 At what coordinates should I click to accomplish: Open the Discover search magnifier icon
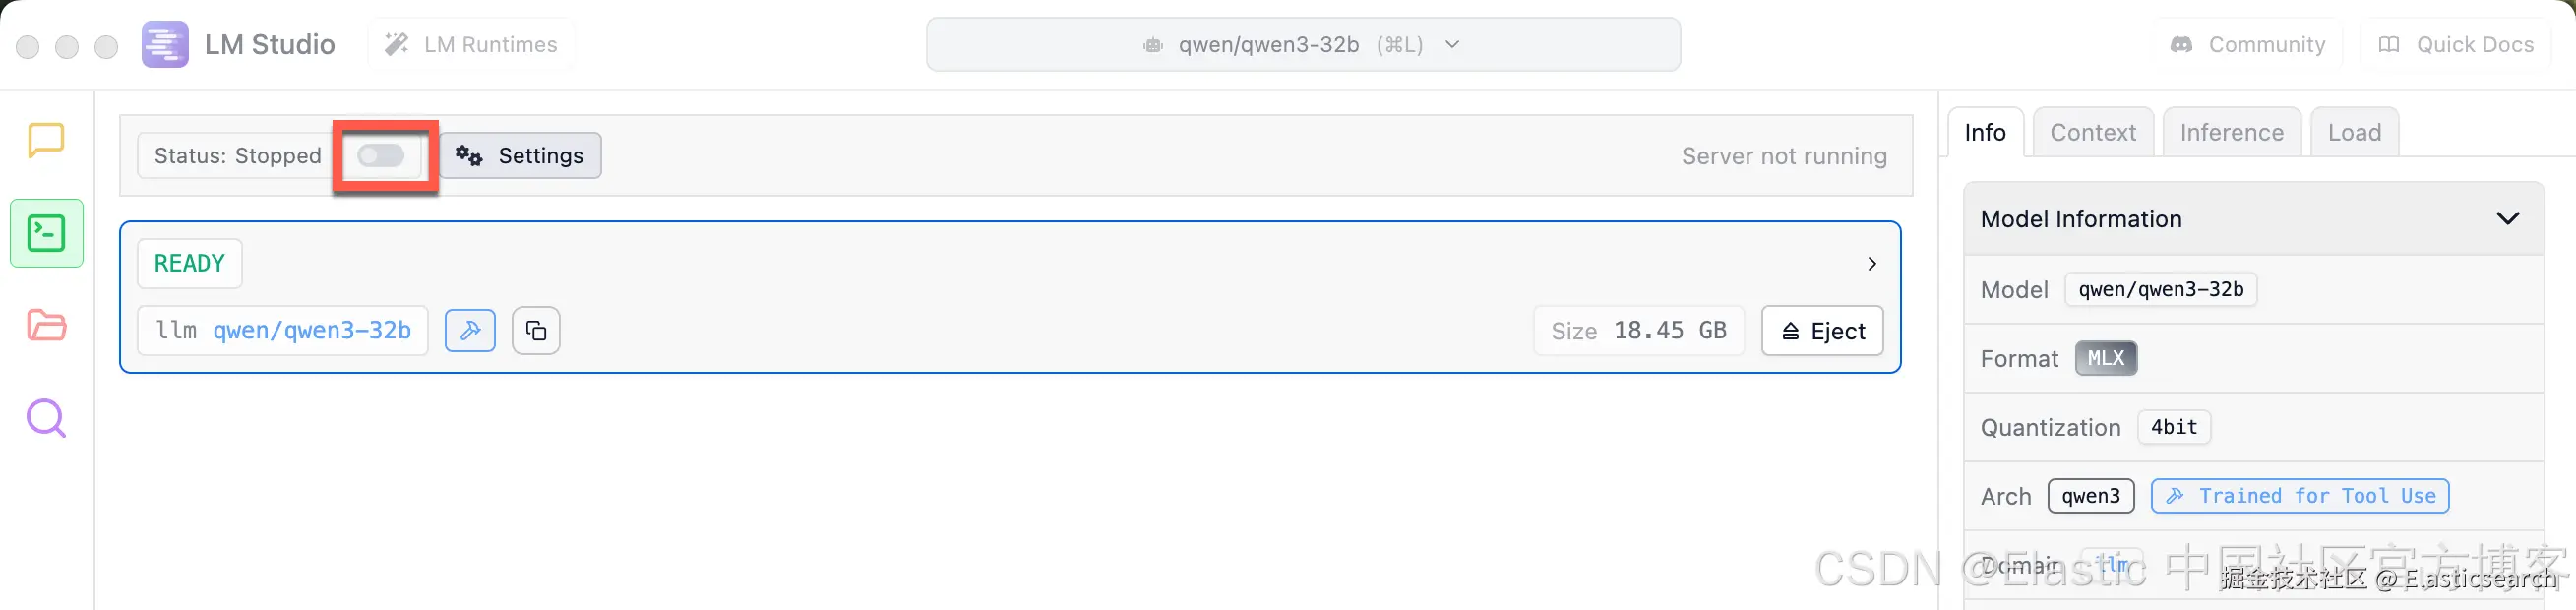[x=46, y=418]
